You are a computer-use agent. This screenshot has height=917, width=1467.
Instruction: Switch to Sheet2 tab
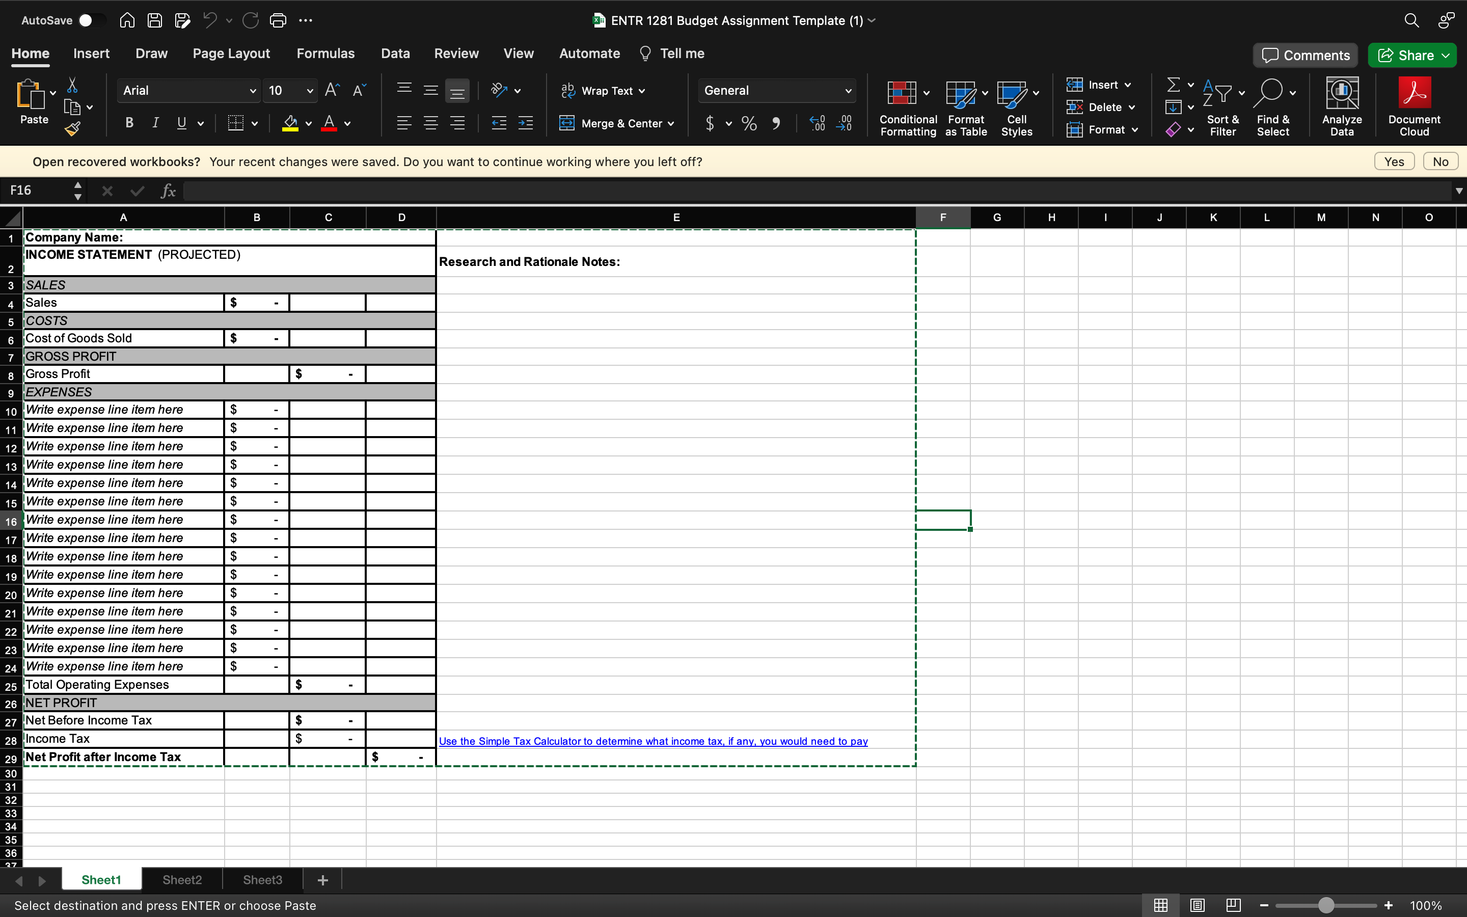[182, 879]
